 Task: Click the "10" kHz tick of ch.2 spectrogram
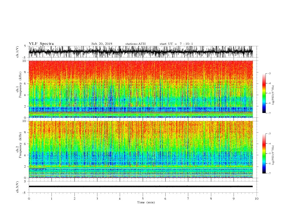pos(25,121)
